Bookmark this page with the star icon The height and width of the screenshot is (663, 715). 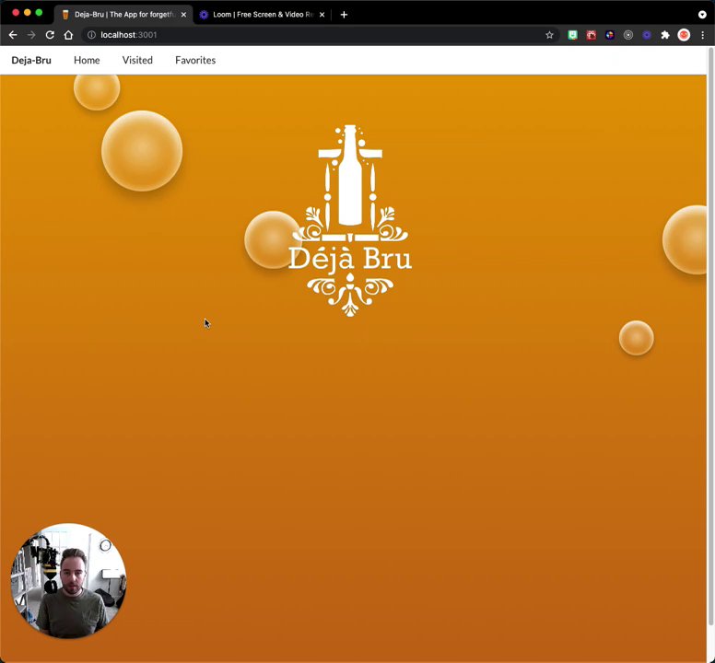coord(549,35)
